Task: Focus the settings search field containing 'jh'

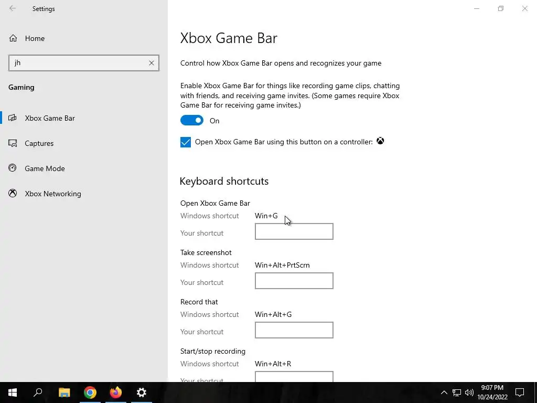Action: point(83,63)
